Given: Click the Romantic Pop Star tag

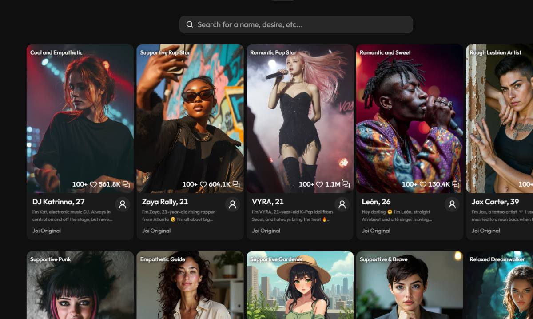Looking at the screenshot, I should tap(273, 52).
